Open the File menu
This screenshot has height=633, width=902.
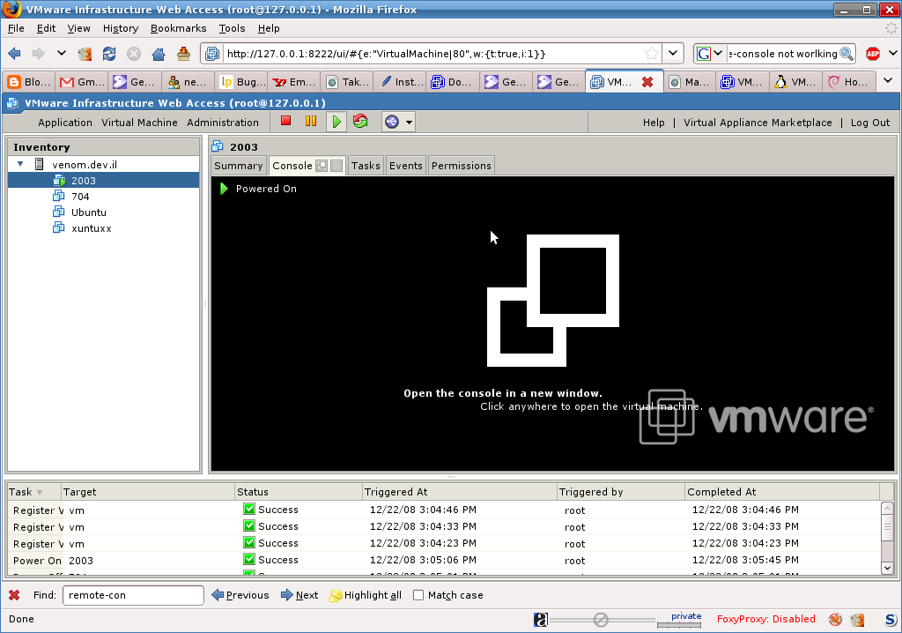pyautogui.click(x=16, y=28)
